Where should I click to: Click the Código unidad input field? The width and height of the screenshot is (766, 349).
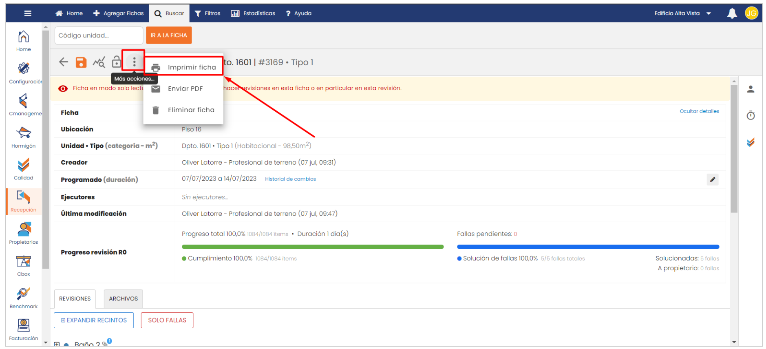(99, 35)
